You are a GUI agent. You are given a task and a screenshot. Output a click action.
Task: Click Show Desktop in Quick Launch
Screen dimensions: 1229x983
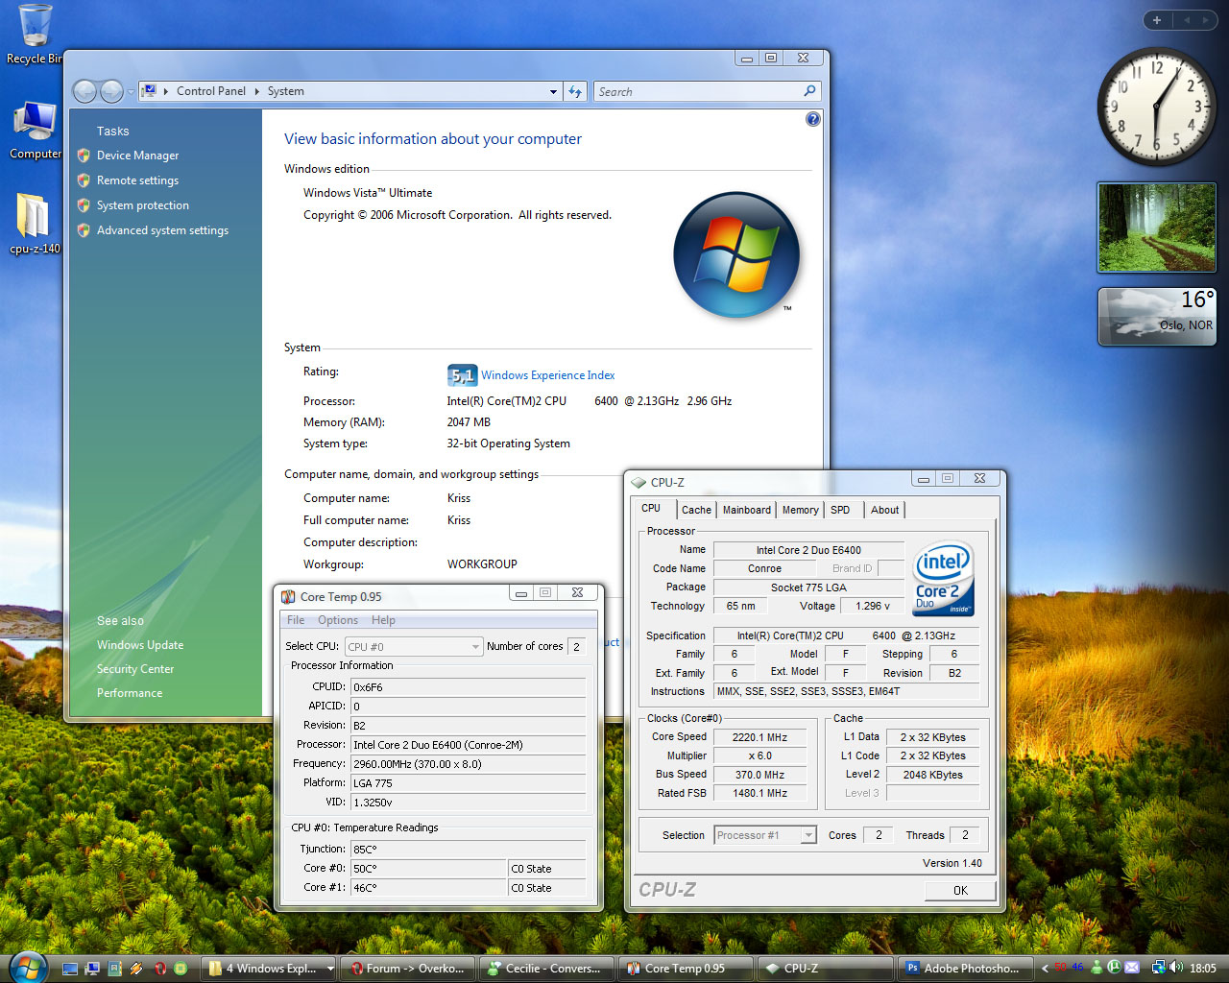click(70, 969)
